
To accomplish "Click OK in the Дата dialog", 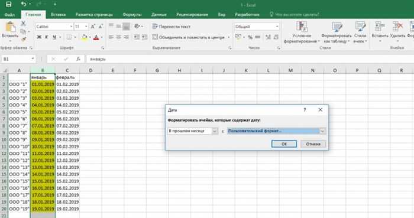I will 284,144.
